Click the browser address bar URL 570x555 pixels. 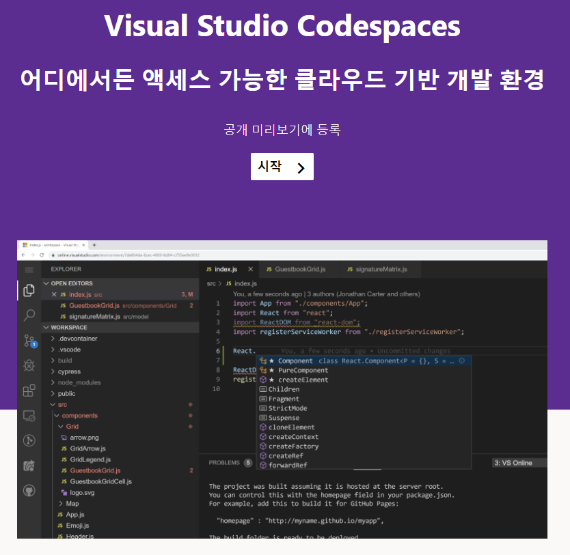128,255
